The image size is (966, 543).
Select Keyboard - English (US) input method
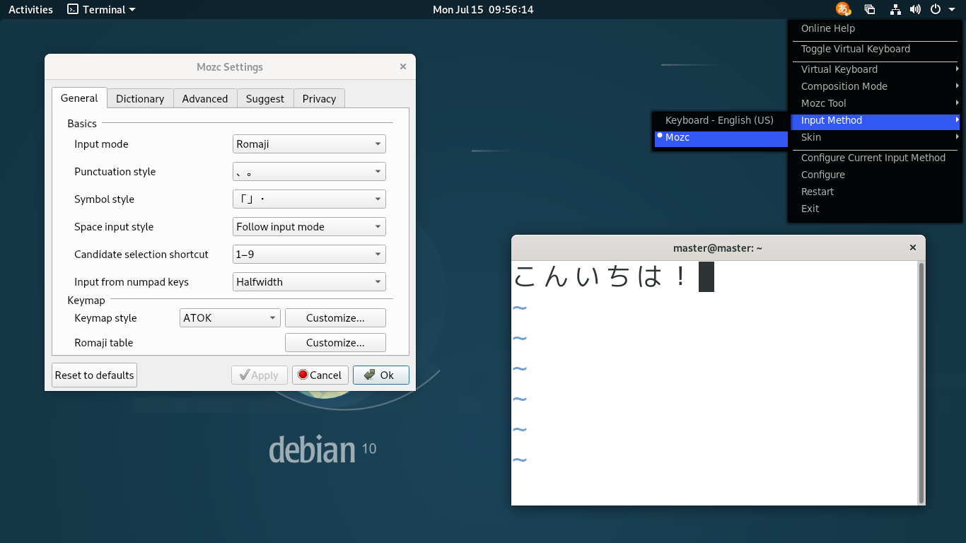click(721, 121)
